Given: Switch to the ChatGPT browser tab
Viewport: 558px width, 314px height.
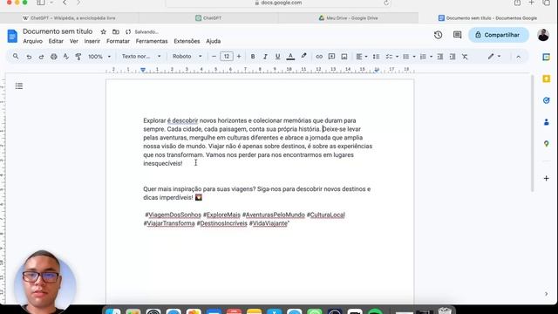Looking at the screenshot, I should [208, 17].
